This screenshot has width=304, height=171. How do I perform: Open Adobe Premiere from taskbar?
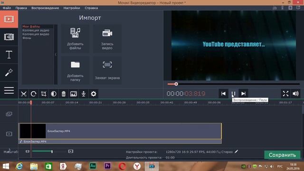click(107, 166)
